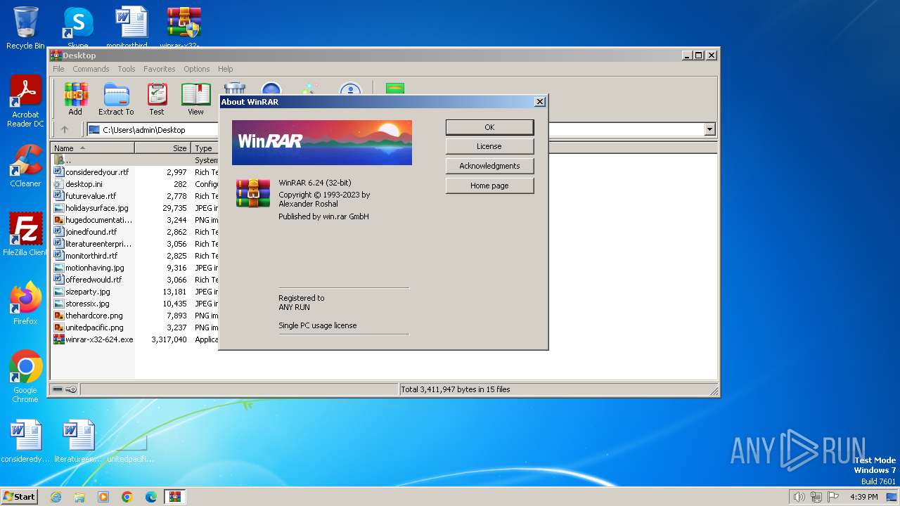Select offeredwould.rtf in file list
The height and width of the screenshot is (506, 900).
point(94,280)
